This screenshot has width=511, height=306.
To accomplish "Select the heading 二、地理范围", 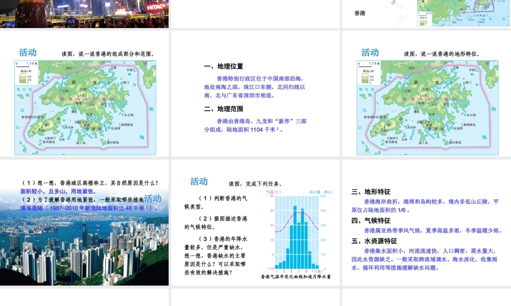I will tap(224, 109).
